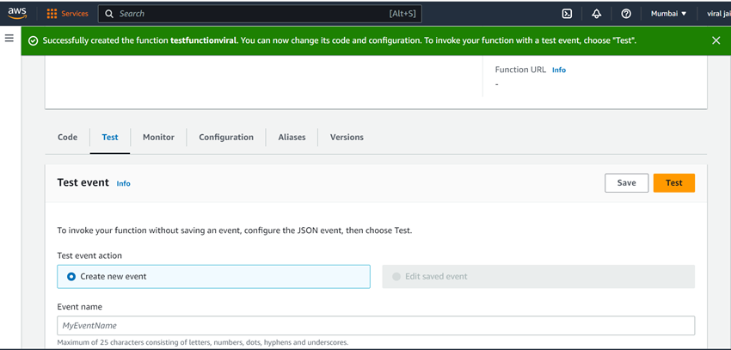Click the bold 'testfunctionviral' name in banner
The width and height of the screenshot is (731, 350).
click(204, 40)
